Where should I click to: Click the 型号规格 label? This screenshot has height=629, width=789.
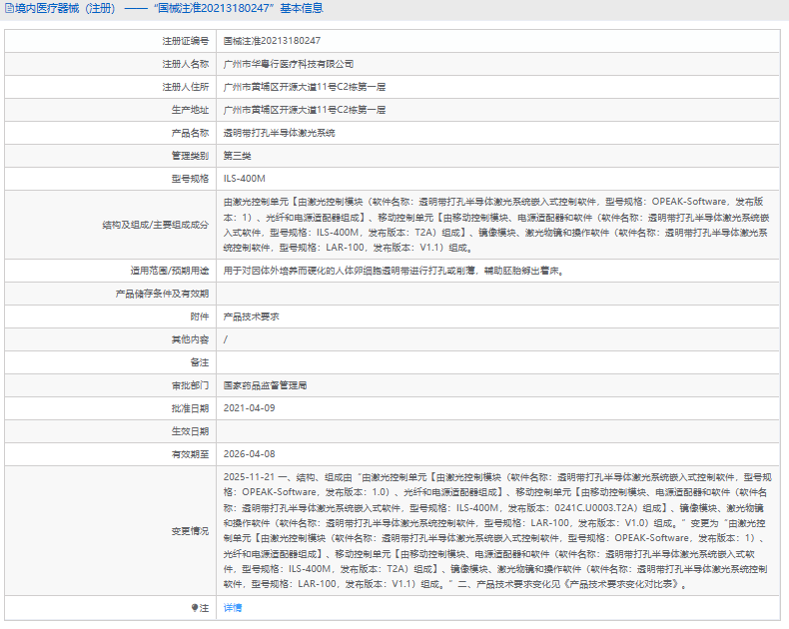tap(190, 179)
